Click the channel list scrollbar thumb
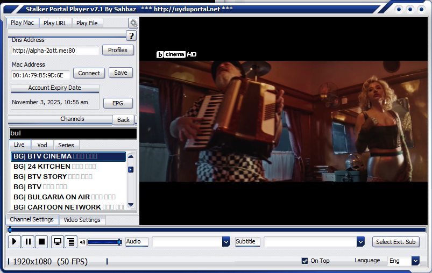 (131, 169)
